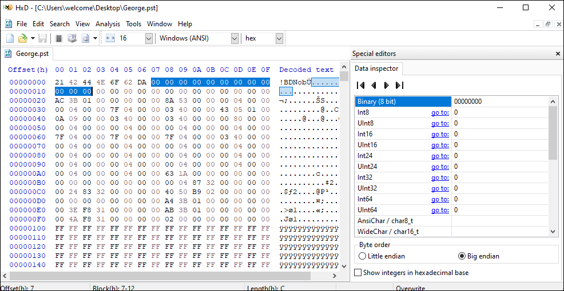564x291 pixels.
Task: Open the View menu
Action: point(82,24)
